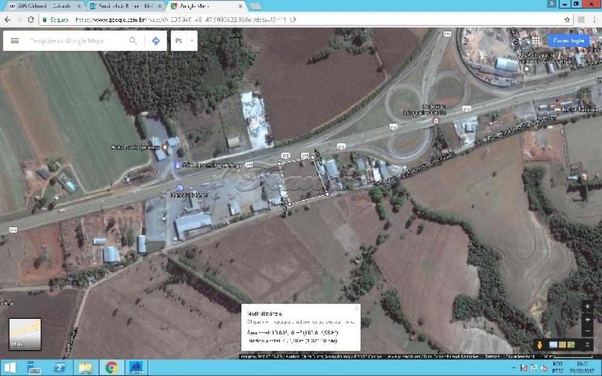Click the show my location button

coord(588,306)
